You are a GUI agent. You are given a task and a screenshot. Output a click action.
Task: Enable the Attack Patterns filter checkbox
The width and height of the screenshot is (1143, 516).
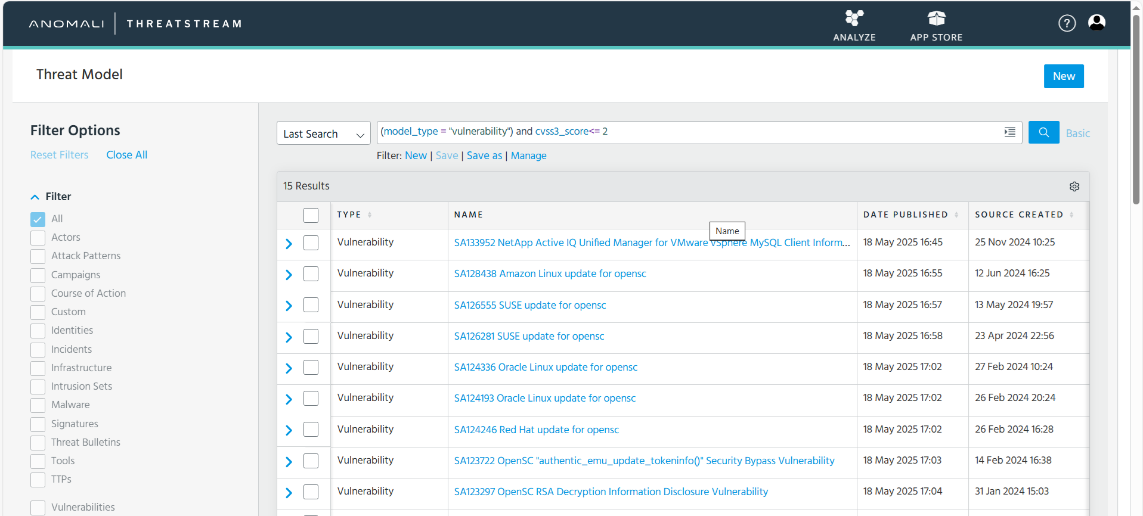38,256
